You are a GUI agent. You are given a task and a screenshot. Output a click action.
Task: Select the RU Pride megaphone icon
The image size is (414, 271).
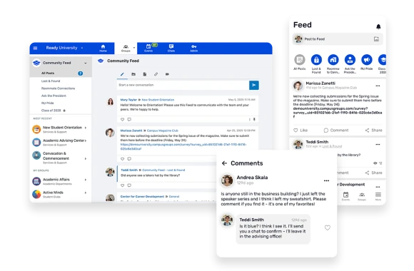pyautogui.click(x=367, y=60)
